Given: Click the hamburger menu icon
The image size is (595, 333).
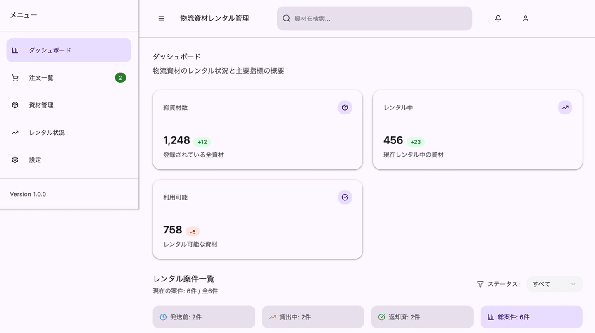Looking at the screenshot, I should coord(161,19).
